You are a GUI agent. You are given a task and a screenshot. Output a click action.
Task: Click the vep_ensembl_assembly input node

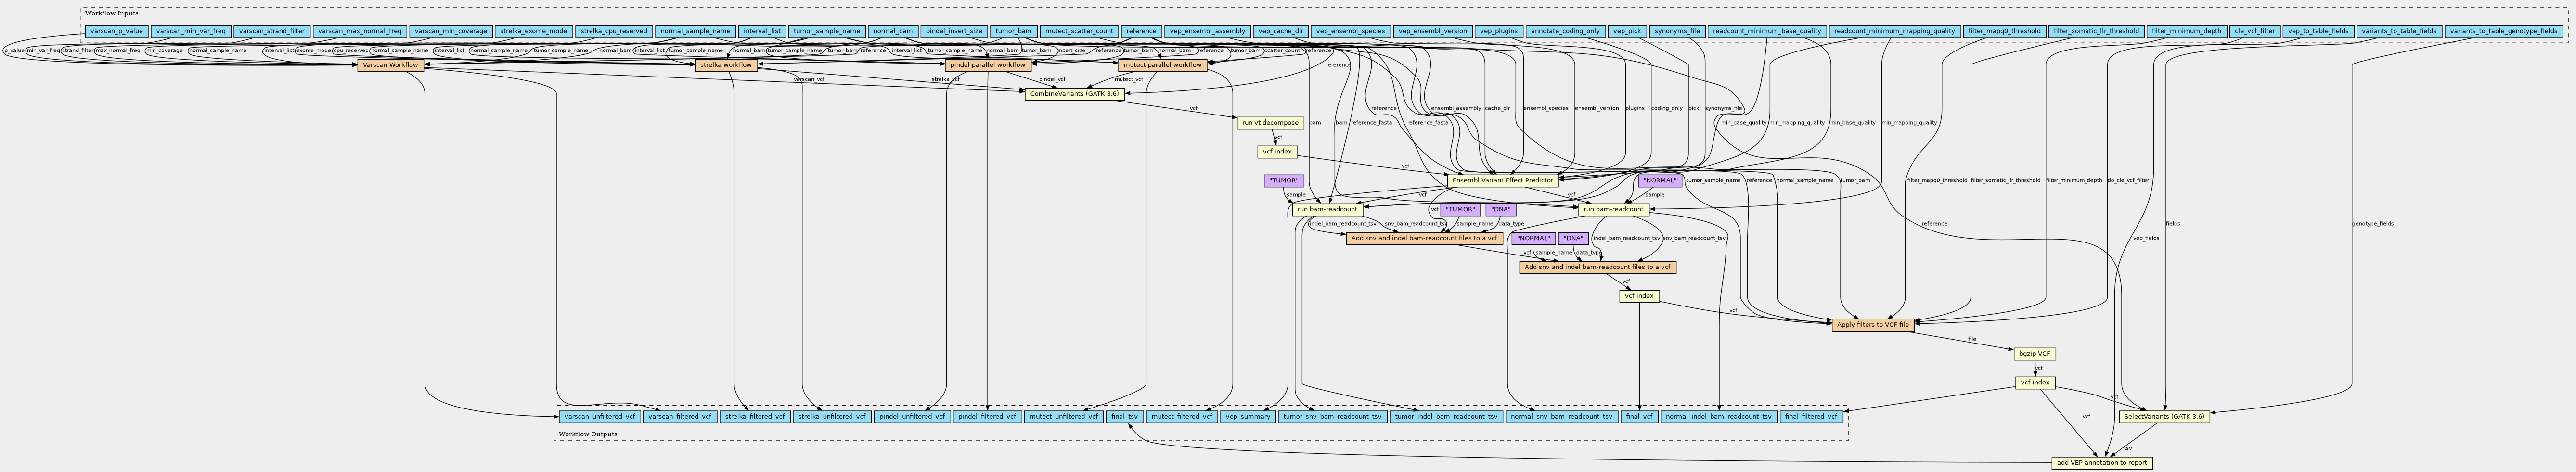pyautogui.click(x=1207, y=31)
